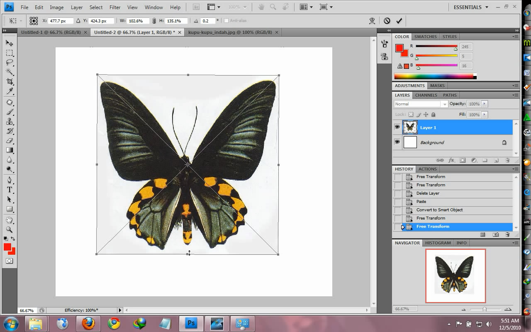Add a layer mask from Layers panel
The width and height of the screenshot is (531, 332).
463,160
